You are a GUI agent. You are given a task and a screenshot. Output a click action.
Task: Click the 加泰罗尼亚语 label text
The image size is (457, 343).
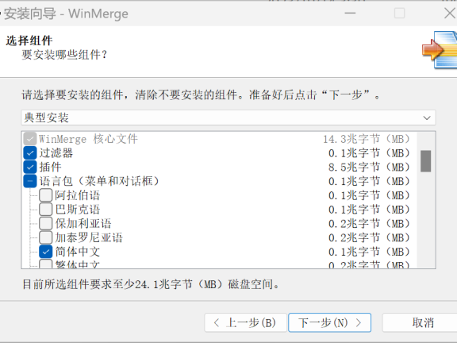tap(89, 237)
